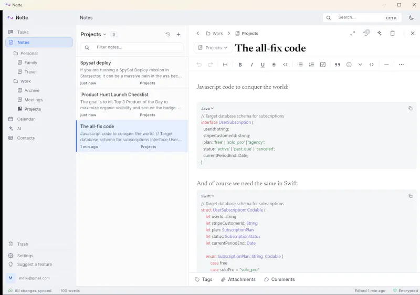
Task: Click Projects in the breadcrumb
Action: [x=247, y=34]
